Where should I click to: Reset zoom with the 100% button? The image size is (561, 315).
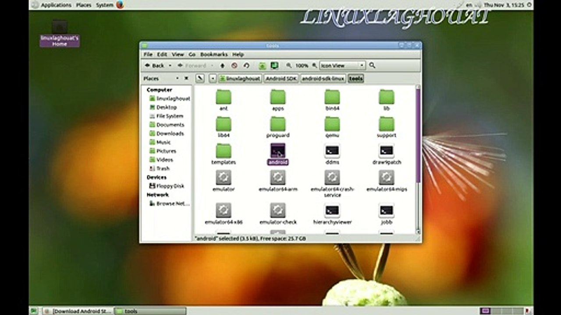click(302, 66)
